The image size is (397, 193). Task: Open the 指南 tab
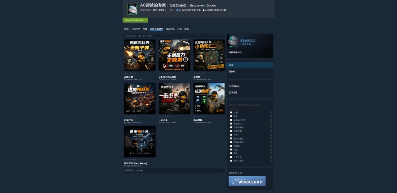click(x=186, y=29)
